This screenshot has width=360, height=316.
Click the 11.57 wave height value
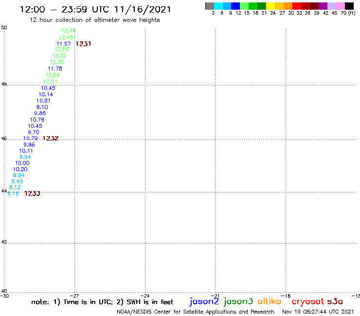(64, 44)
